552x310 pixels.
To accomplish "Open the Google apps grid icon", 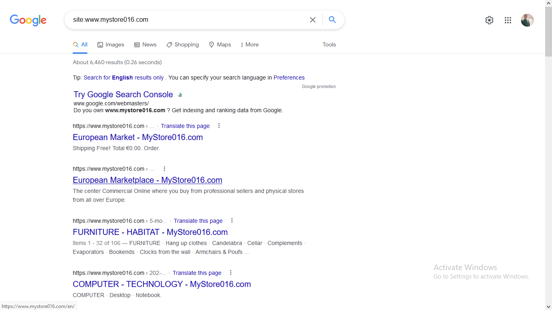I will point(508,20).
